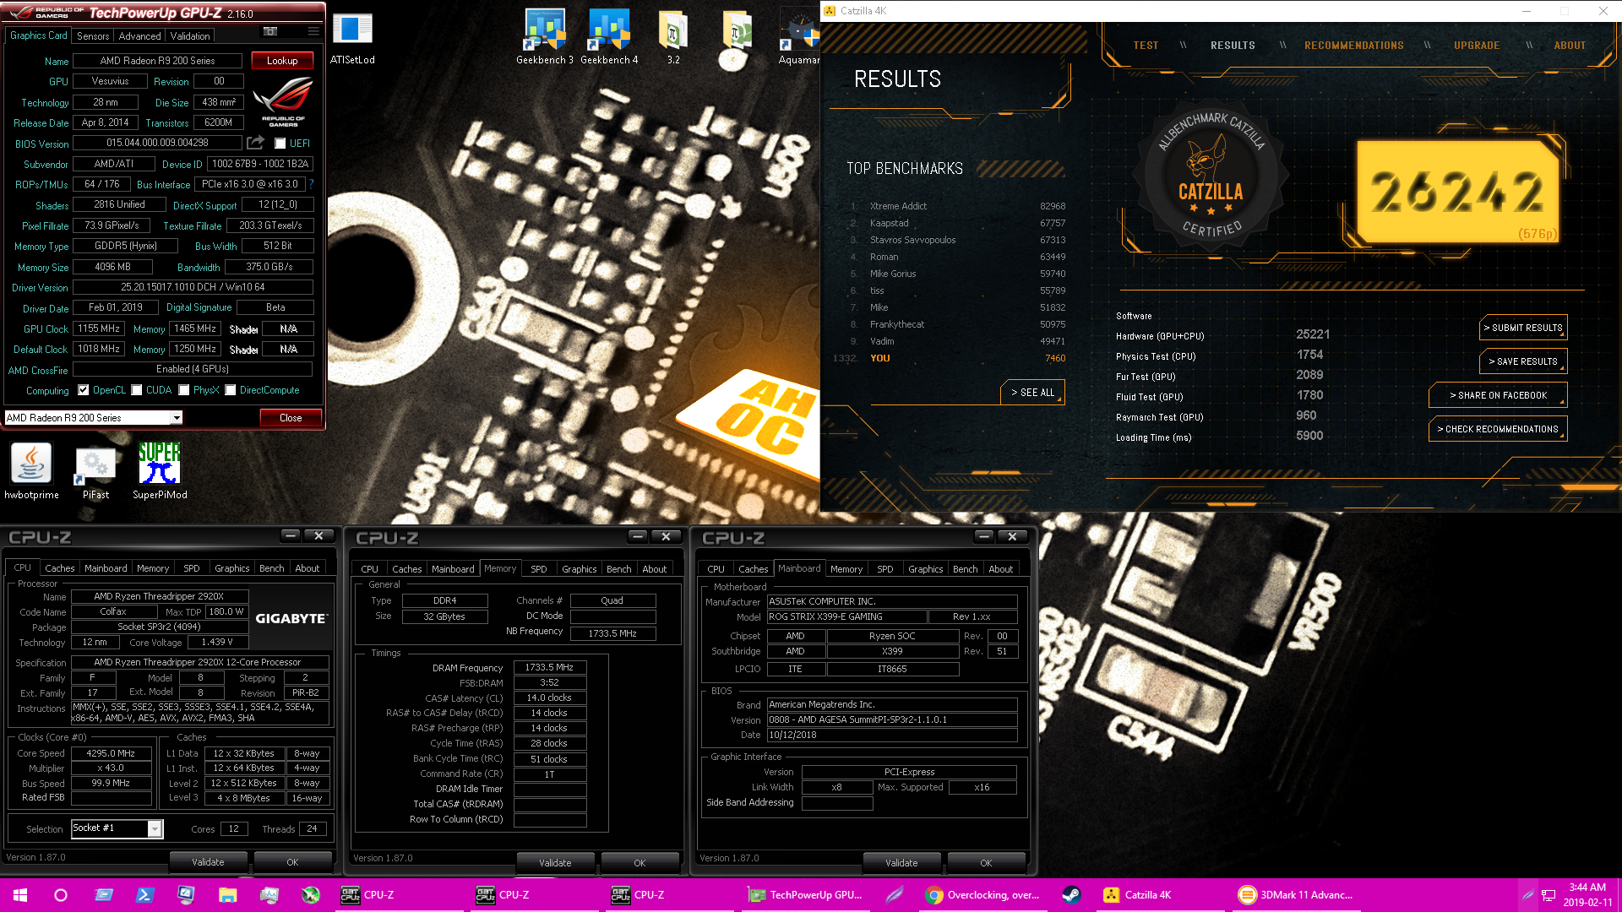1622x912 pixels.
Task: Open the TEST tab in Catzilla
Action: point(1146,46)
